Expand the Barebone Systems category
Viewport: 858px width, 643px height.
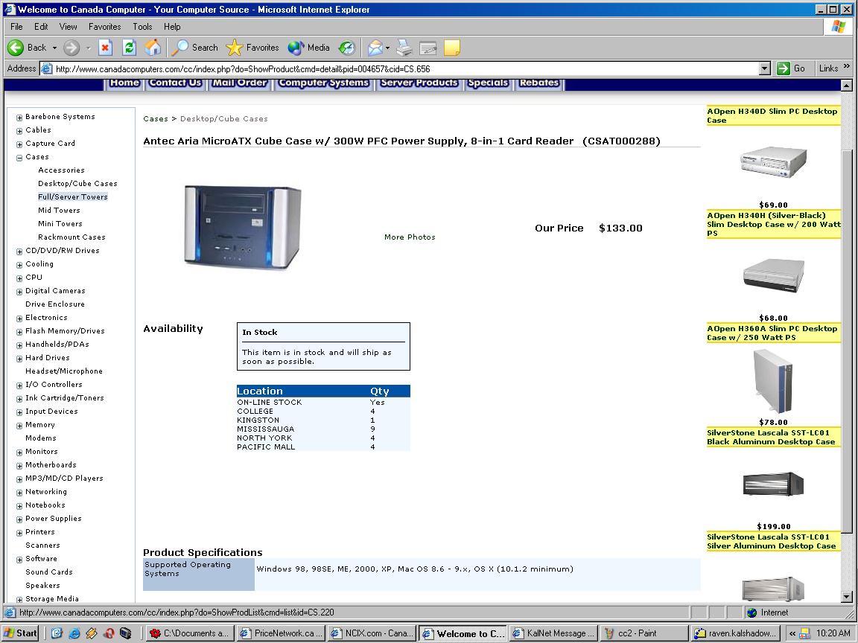19,118
